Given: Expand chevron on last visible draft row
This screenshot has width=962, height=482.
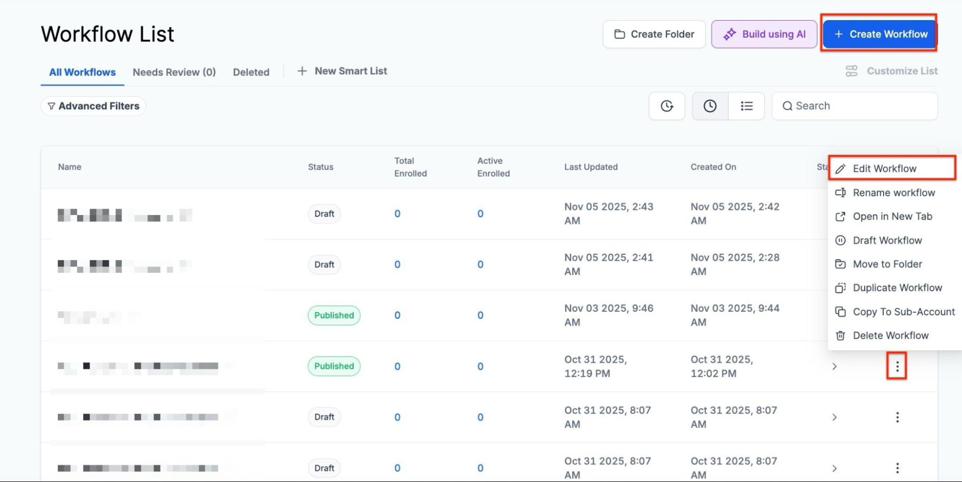Looking at the screenshot, I should pos(834,468).
